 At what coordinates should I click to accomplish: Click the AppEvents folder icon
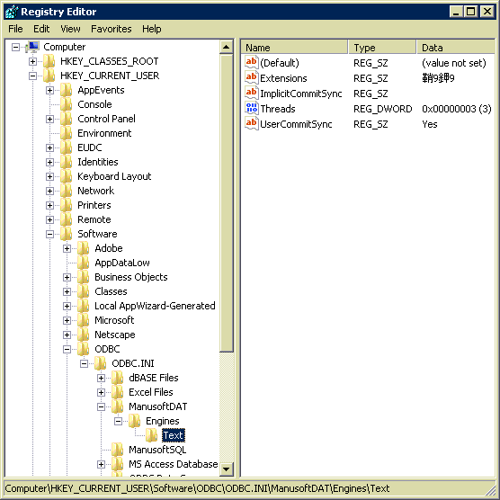coord(67,90)
